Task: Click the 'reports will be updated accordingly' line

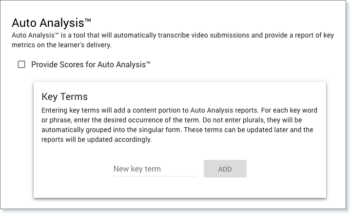Action: click(97, 139)
